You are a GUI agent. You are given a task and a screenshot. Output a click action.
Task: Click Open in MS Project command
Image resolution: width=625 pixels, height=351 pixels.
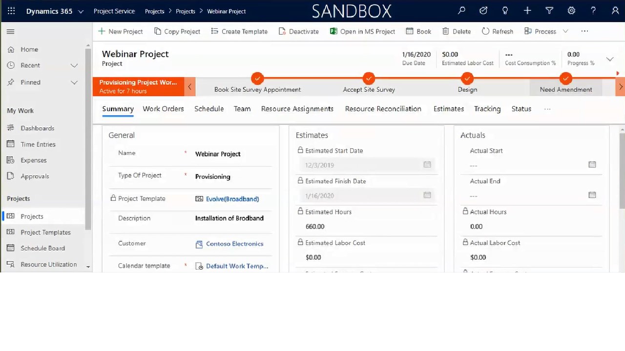[x=362, y=31]
